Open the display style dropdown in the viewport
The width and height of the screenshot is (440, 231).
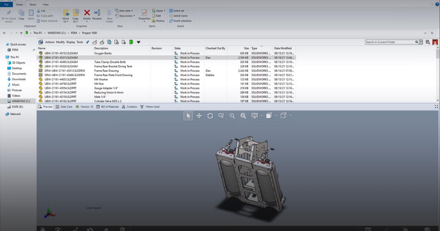263,116
